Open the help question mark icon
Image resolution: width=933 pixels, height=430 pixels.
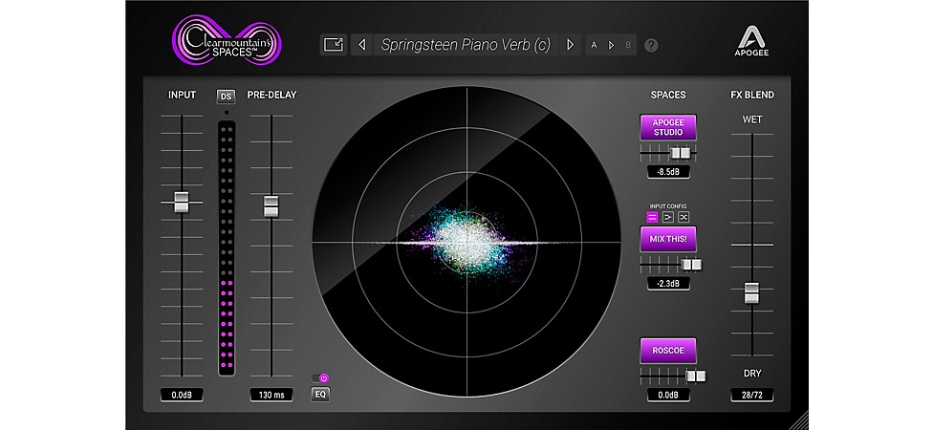click(652, 45)
